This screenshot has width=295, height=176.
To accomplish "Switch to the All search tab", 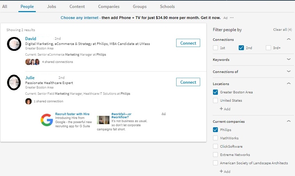I will coord(5,7).
